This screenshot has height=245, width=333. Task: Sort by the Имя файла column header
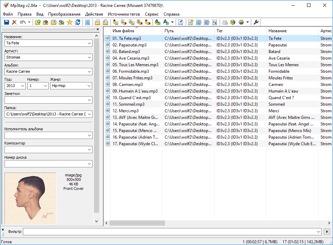point(136,31)
